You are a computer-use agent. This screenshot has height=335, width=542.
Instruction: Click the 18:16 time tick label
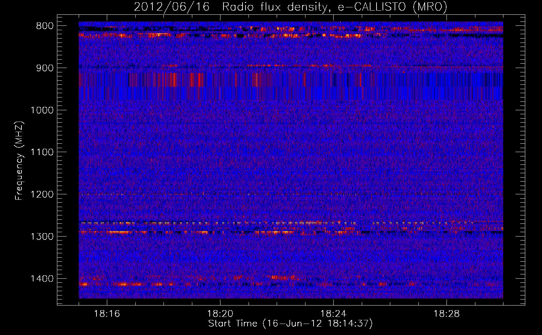coord(107,314)
